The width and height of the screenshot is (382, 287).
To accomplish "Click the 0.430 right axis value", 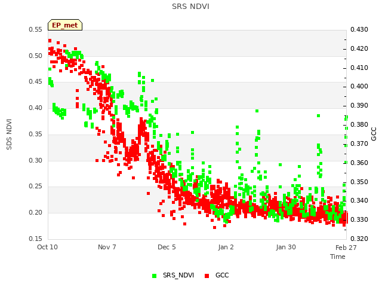I will point(359,29).
